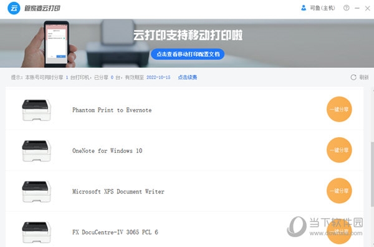Select printer icon for OneNote for Windows 10
Screen dimensions: 374x247
[x=36, y=151]
